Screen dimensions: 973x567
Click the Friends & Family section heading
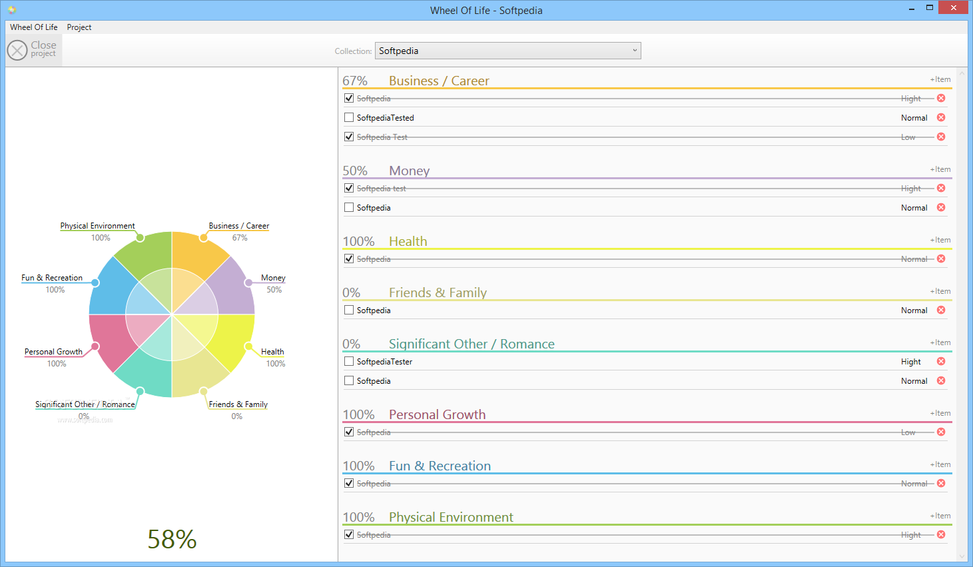pos(438,292)
